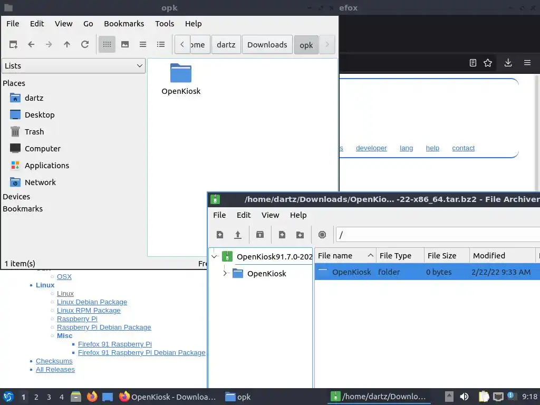The width and height of the screenshot is (540, 405).
Task: Open the Linux RPM Package link
Action: (x=89, y=311)
